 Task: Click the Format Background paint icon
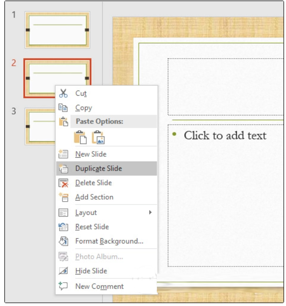pyautogui.click(x=63, y=241)
